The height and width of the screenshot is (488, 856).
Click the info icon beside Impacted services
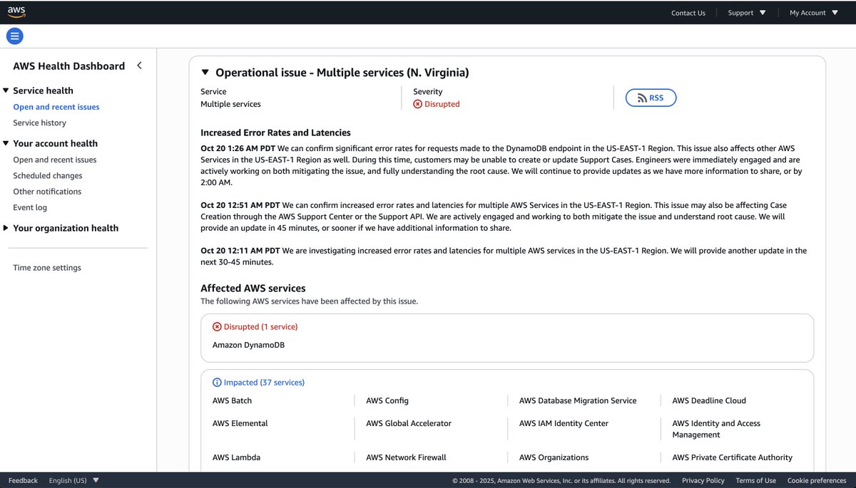[217, 383]
